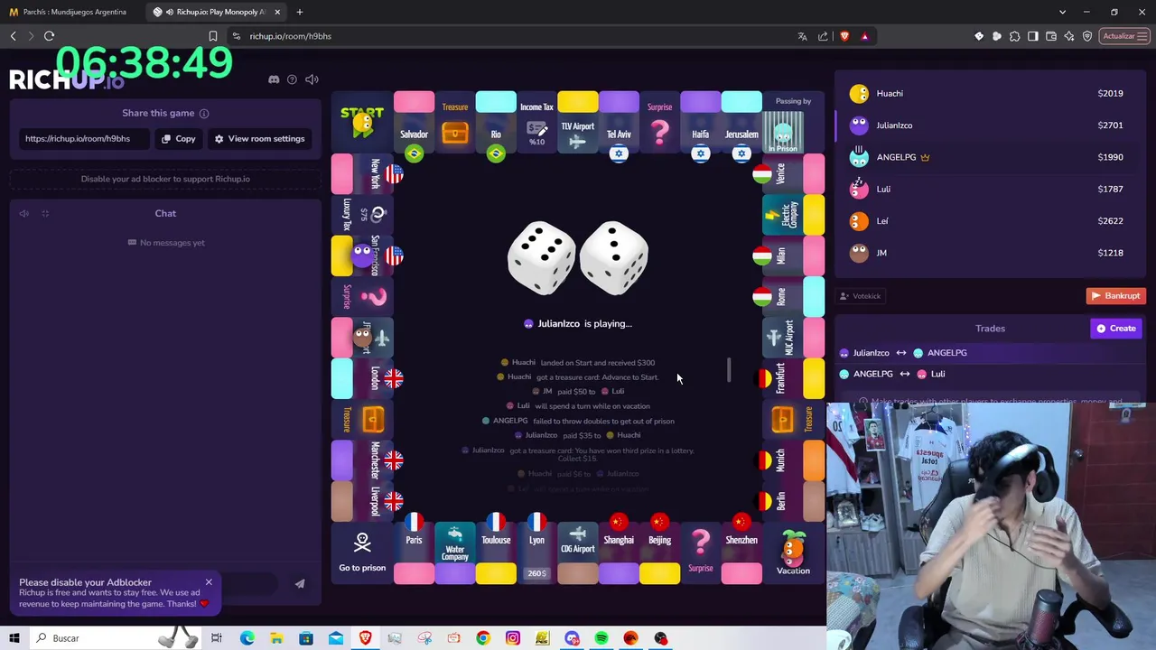
Task: Reload the page
Action: [x=49, y=36]
